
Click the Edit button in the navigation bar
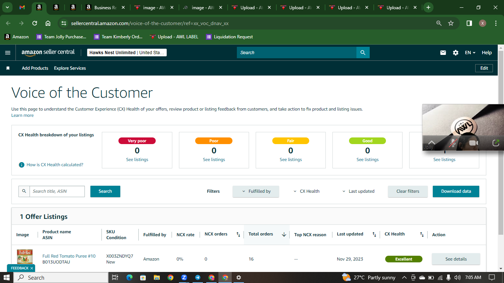pyautogui.click(x=484, y=68)
